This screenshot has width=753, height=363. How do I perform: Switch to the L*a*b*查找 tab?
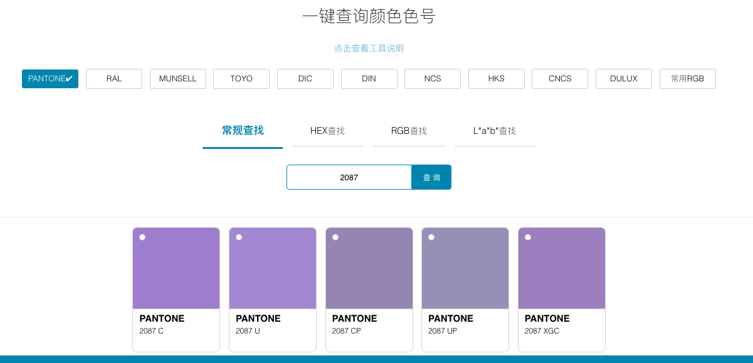coord(494,131)
